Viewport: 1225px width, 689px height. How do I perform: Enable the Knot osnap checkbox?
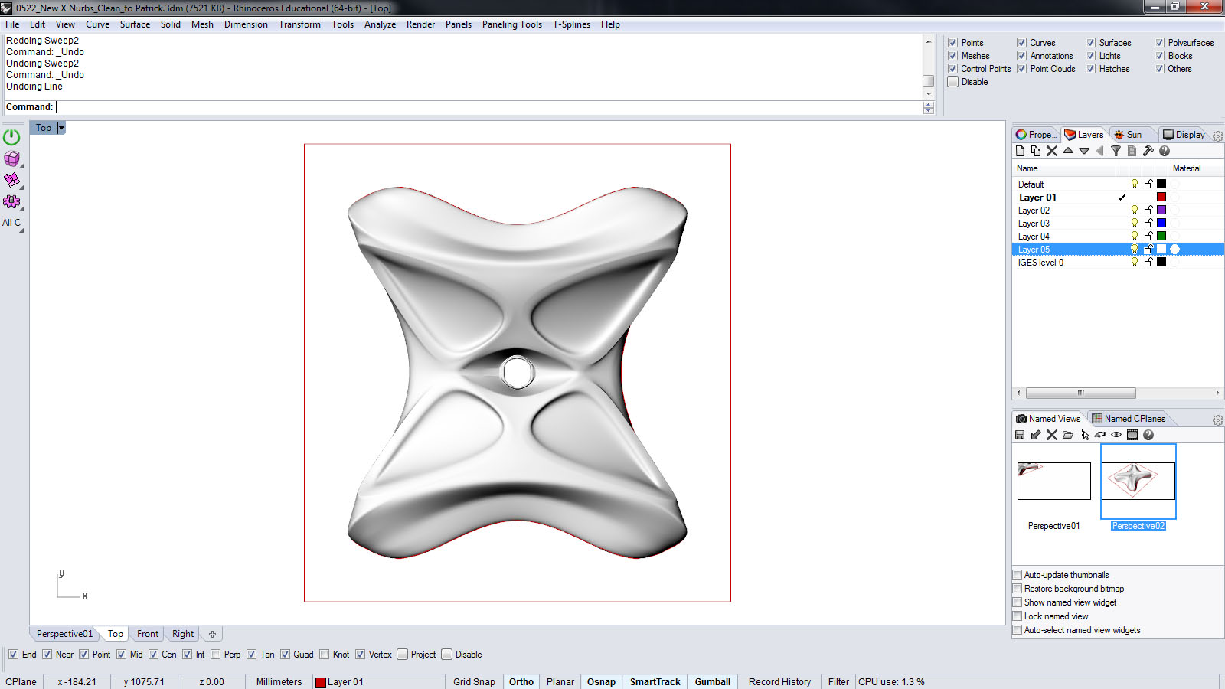[x=325, y=655]
